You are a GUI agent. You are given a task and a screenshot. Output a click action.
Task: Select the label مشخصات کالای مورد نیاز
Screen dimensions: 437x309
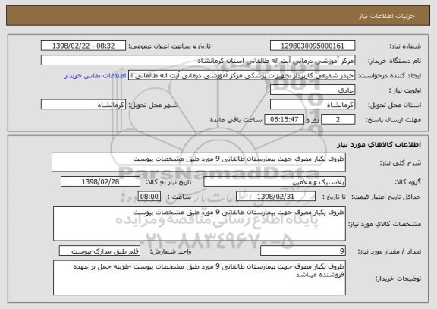coord(385,224)
